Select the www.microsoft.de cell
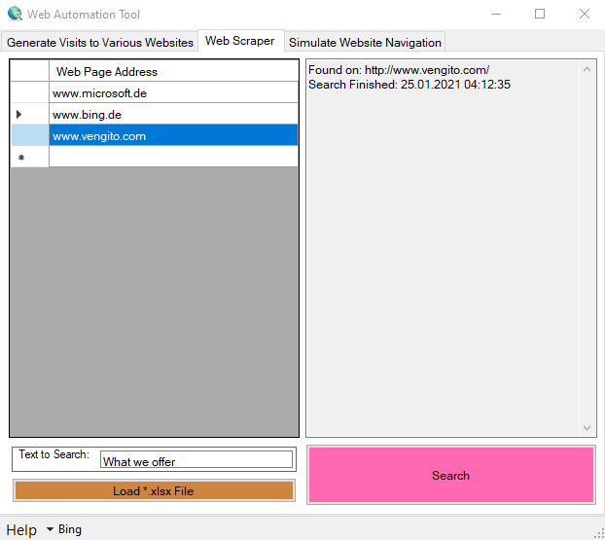The height and width of the screenshot is (540, 605). coord(173,92)
